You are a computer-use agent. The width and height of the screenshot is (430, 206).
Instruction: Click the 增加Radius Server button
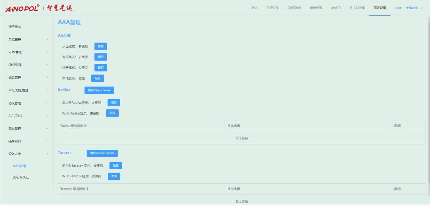click(x=99, y=90)
